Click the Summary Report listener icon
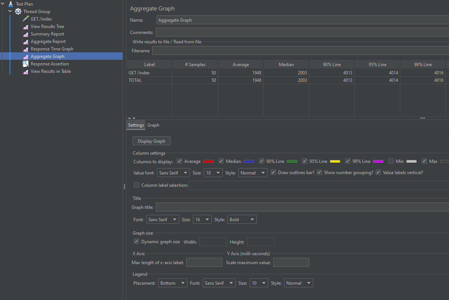 click(x=25, y=34)
